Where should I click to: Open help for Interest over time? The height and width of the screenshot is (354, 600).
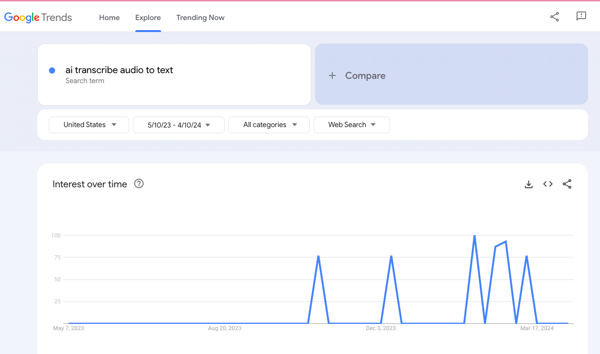(x=139, y=184)
